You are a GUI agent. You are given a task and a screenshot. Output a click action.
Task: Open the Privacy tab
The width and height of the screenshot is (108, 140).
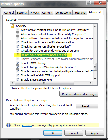(34, 13)
